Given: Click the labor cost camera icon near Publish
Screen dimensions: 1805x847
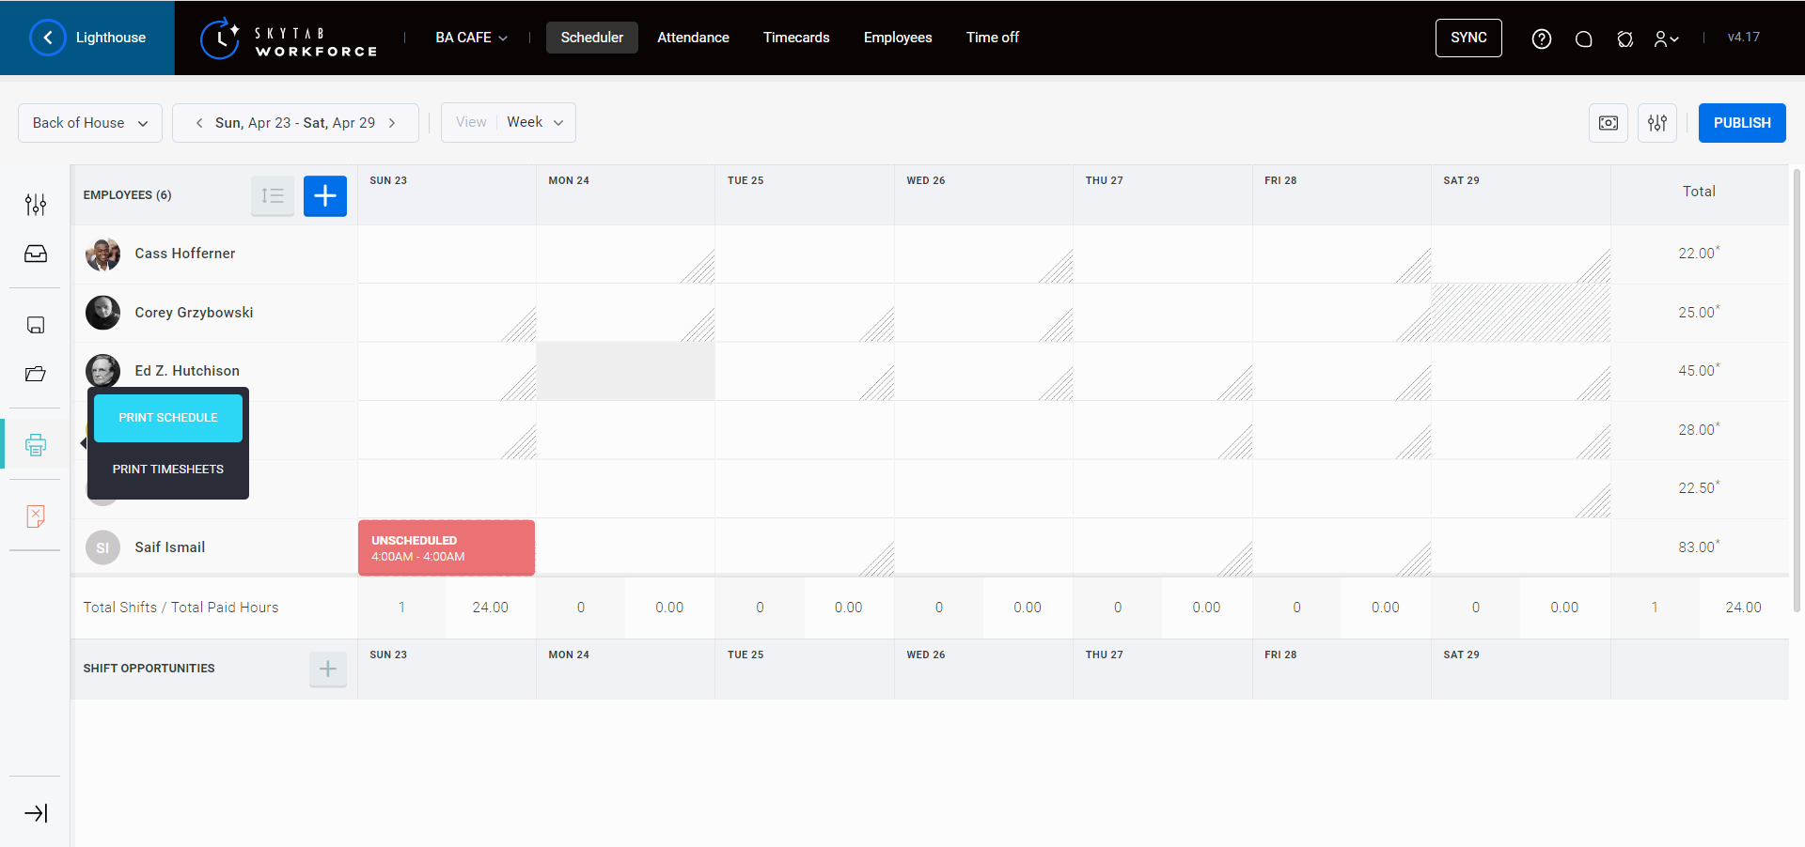Looking at the screenshot, I should click(1608, 123).
